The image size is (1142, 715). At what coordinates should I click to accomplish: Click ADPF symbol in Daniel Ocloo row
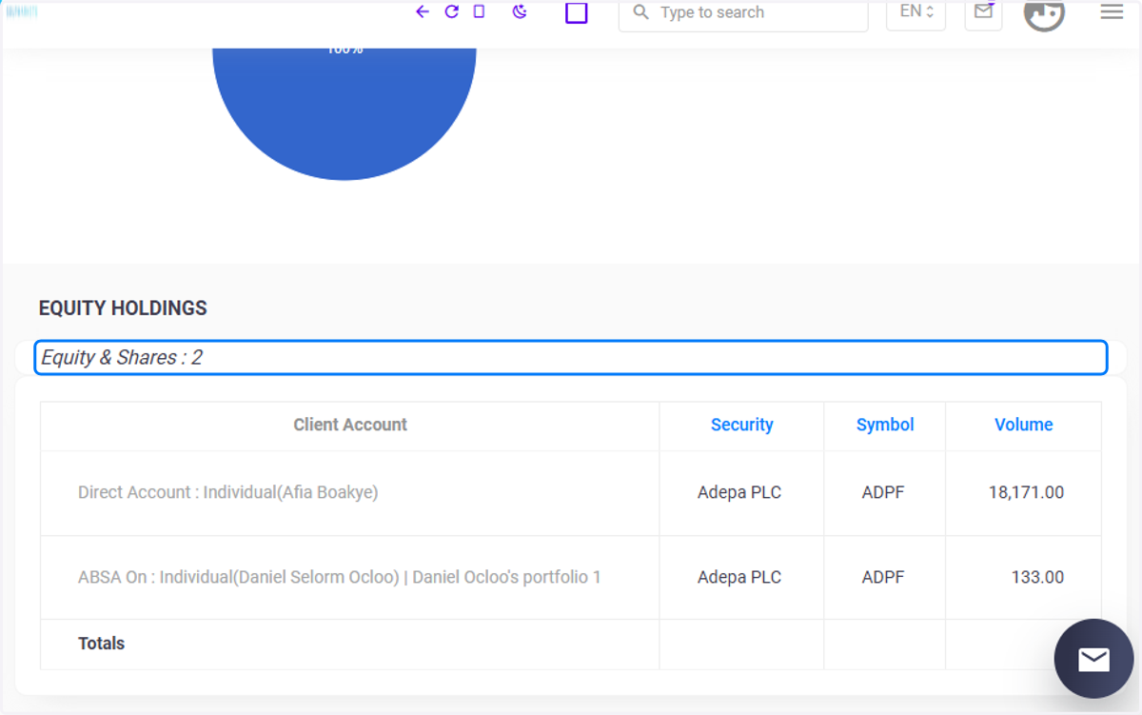tap(883, 577)
